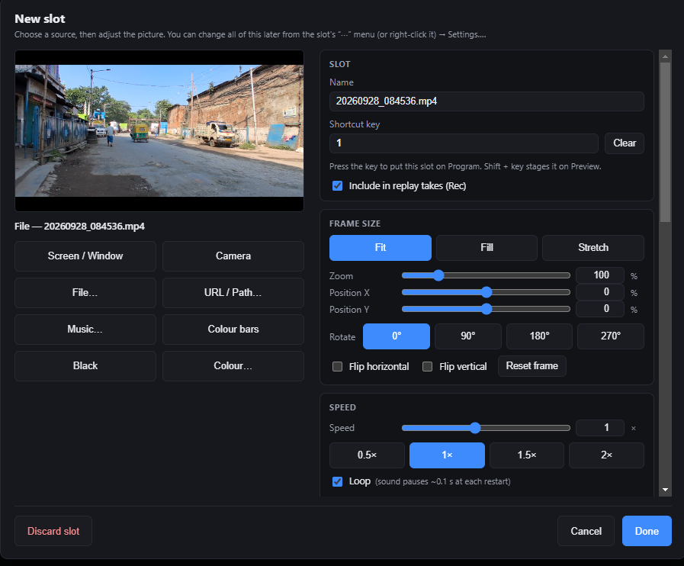
Task: Click the scrollbar up arrow
Action: (x=665, y=56)
